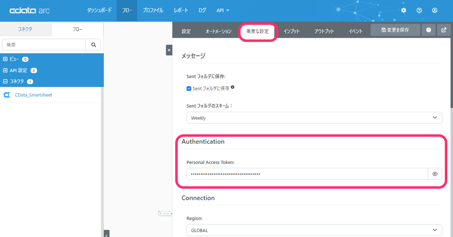Click the コネクタ count badge 1
The height and width of the screenshot is (237, 453).
[x=30, y=82]
